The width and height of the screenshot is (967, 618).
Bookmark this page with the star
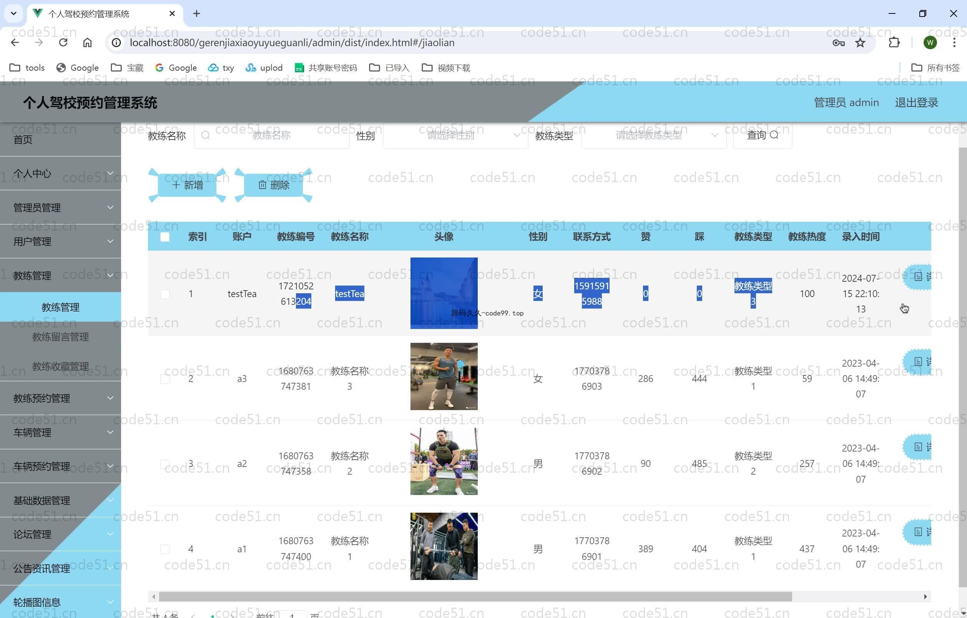point(860,43)
